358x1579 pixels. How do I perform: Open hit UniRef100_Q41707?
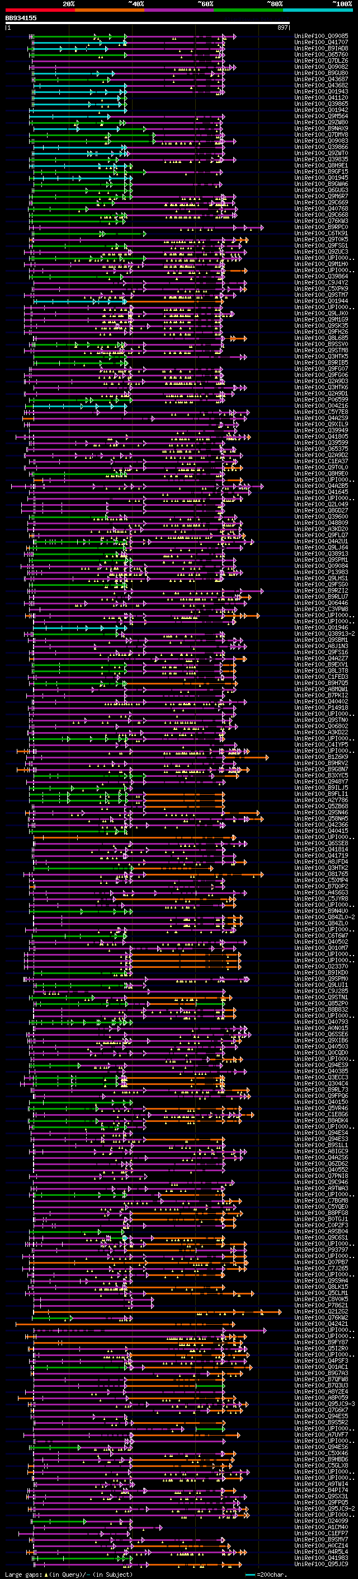(321, 43)
